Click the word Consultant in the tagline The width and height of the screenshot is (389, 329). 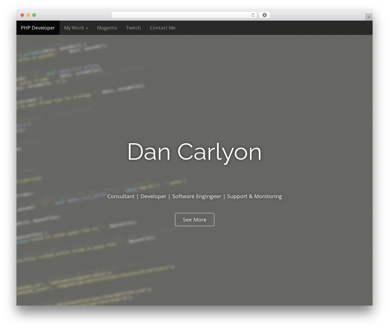[121, 196]
